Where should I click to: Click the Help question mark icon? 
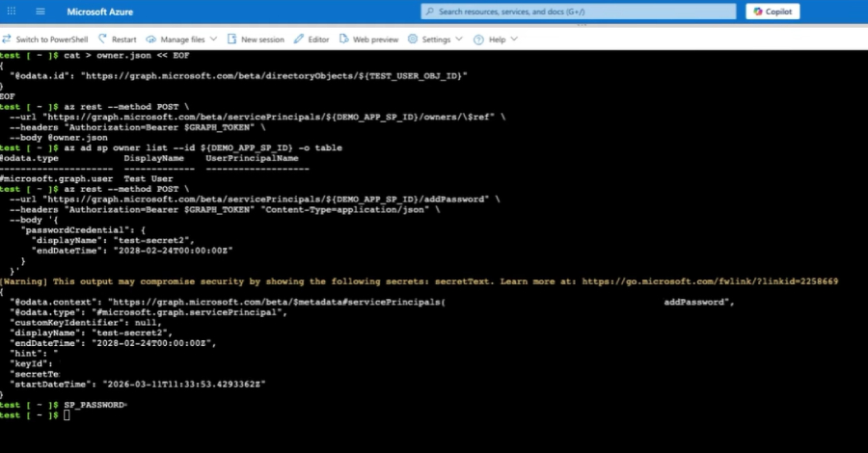(x=479, y=40)
